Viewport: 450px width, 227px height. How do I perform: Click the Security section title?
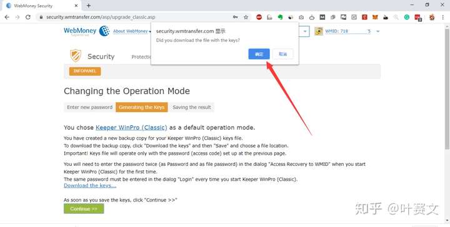(x=101, y=56)
